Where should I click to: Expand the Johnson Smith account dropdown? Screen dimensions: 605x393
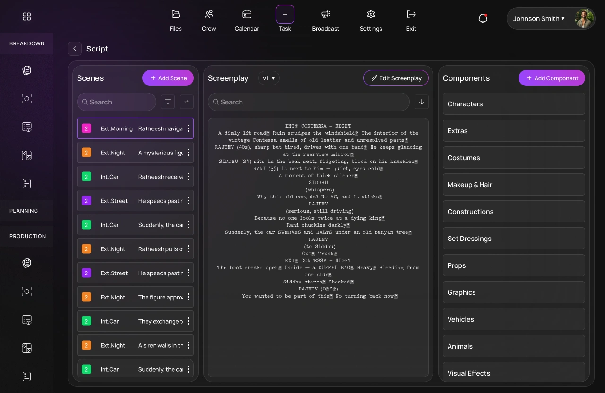[x=538, y=18]
